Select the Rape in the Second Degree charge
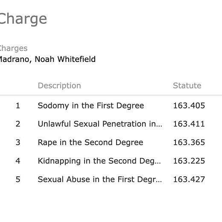The image size is (222, 222). pos(91,143)
